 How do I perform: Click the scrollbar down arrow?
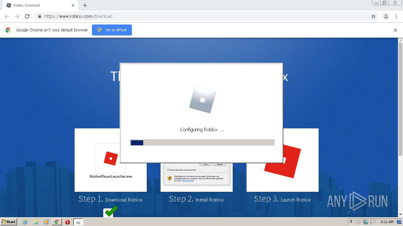pos(400,215)
